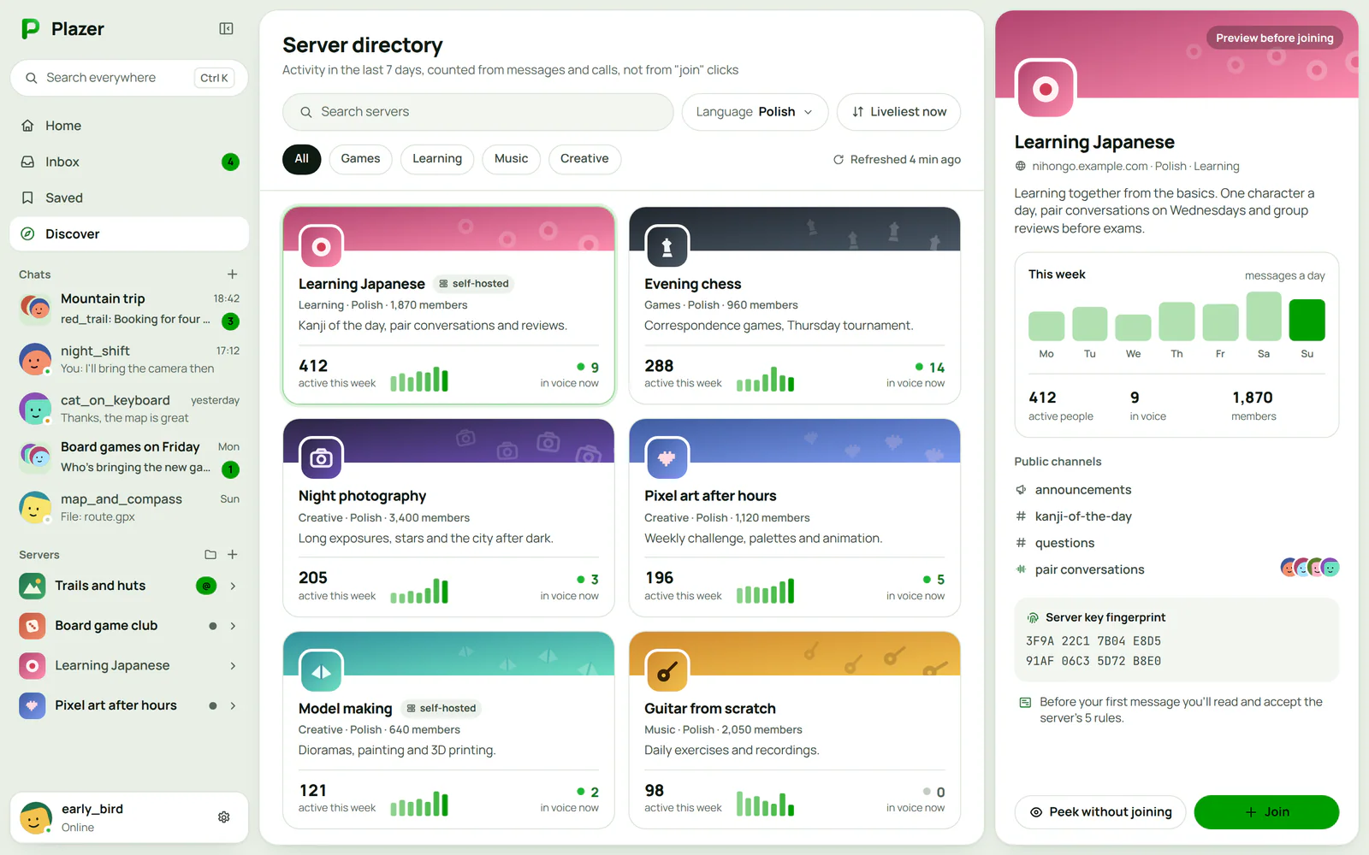Viewport: 1369px width, 855px height.
Task: Open the Mountain trip chat
Action: point(129,309)
